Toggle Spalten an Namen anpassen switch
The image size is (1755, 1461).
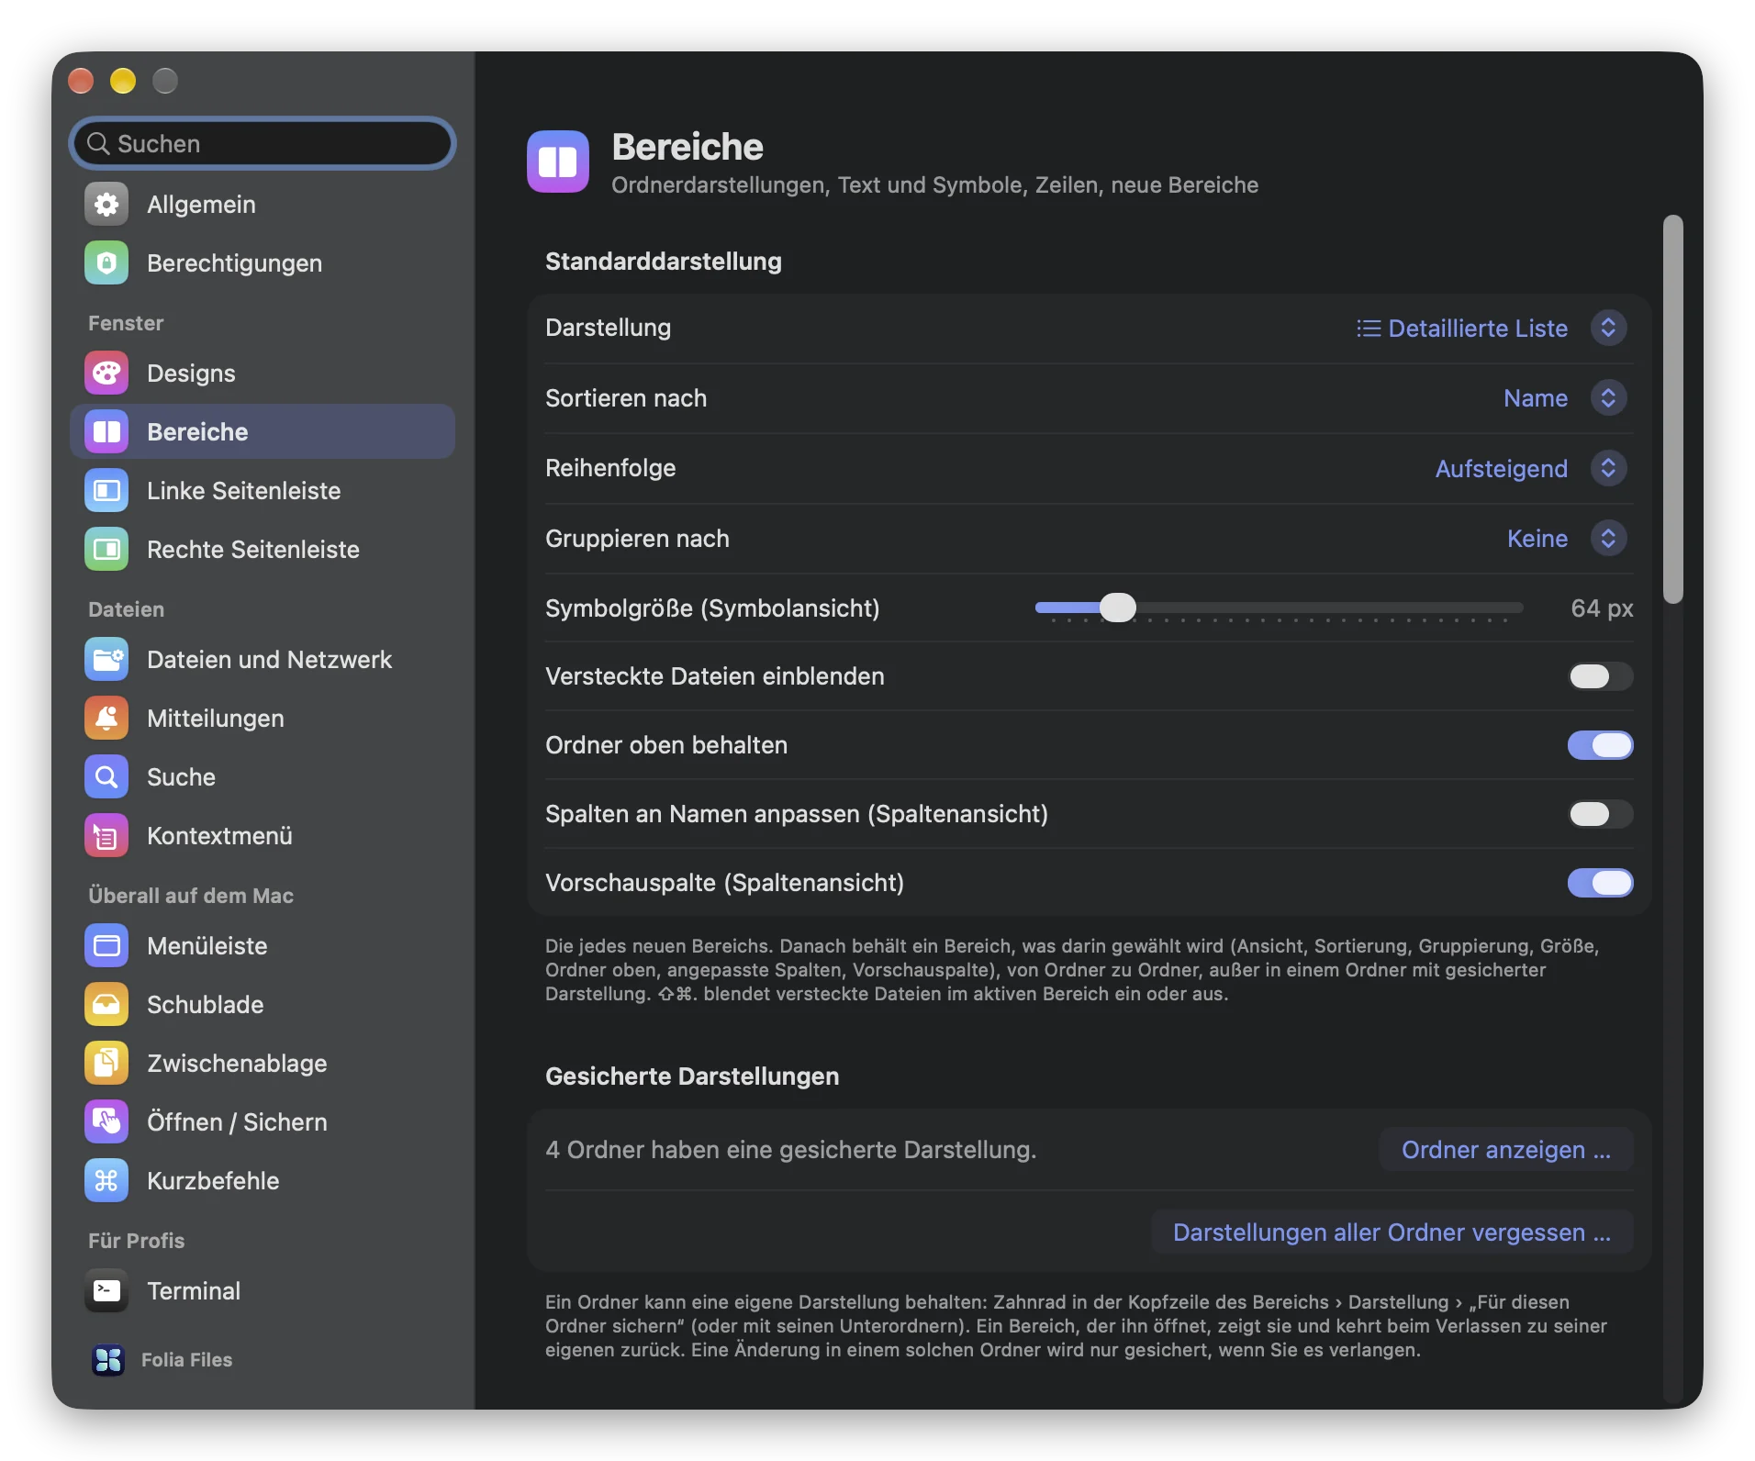[1600, 814]
